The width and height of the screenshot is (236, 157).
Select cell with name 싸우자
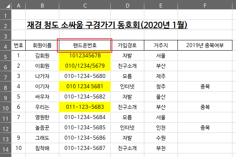(x=42, y=96)
